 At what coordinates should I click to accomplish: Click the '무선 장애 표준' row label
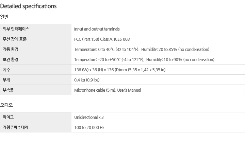pyautogui.click(x=15, y=39)
